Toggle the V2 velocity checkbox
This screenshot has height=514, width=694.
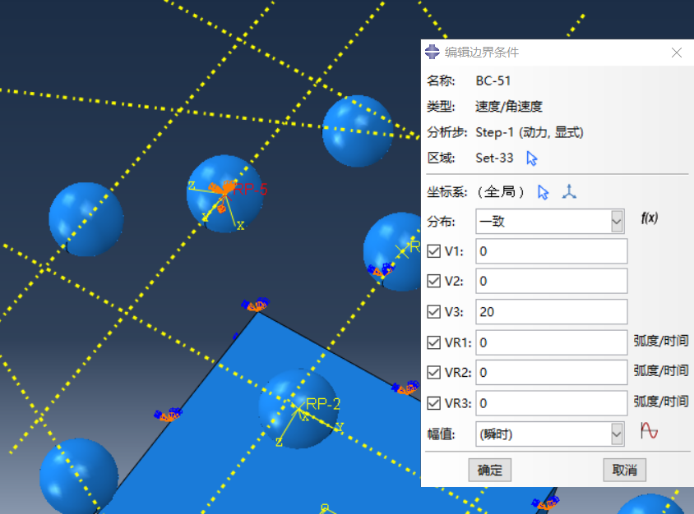[434, 282]
